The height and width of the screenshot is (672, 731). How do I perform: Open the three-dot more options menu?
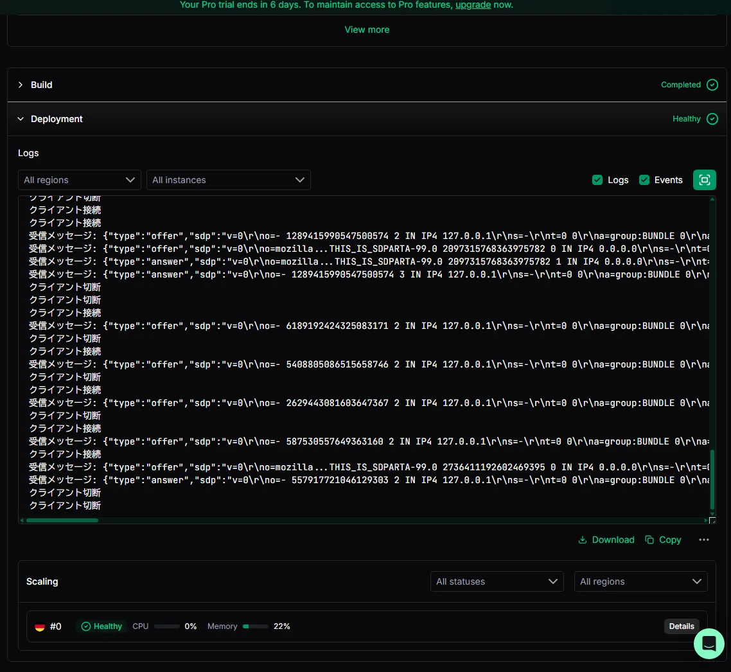(x=704, y=540)
